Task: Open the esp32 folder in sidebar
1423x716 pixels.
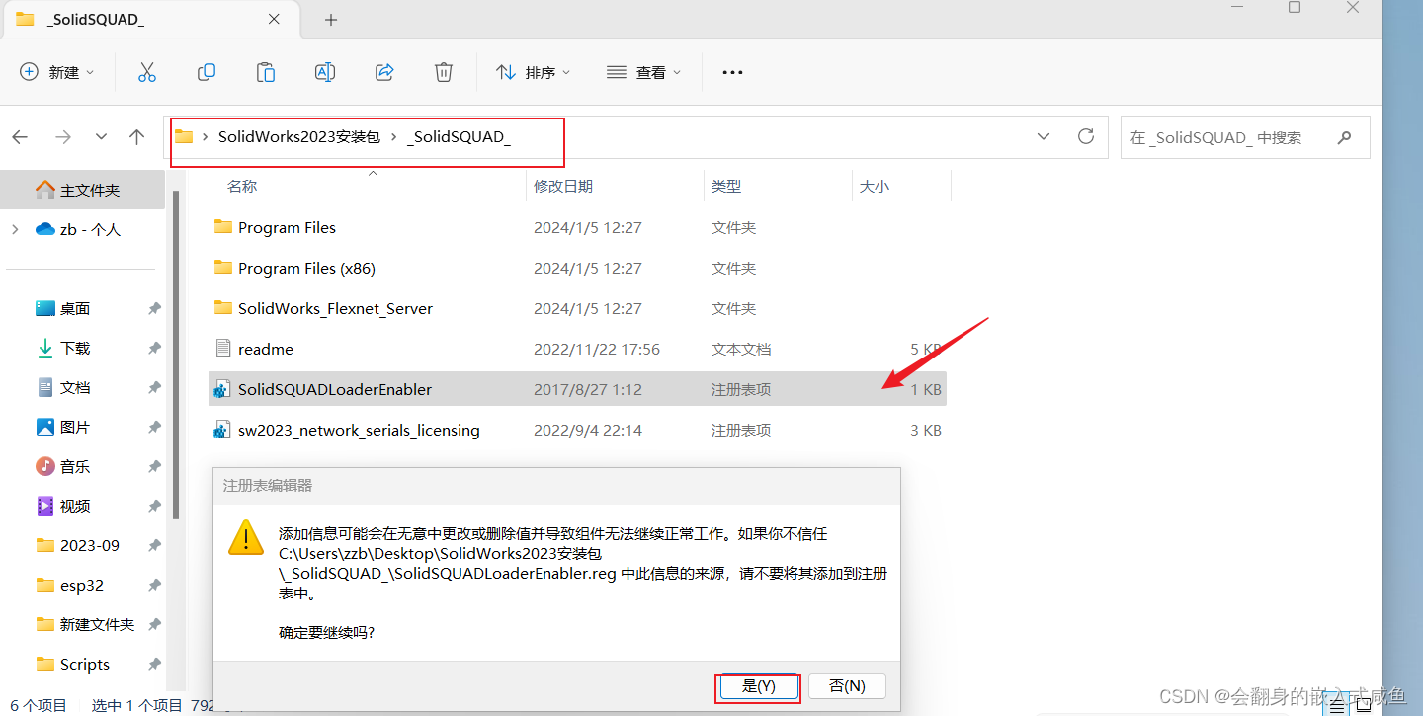Action: point(82,585)
